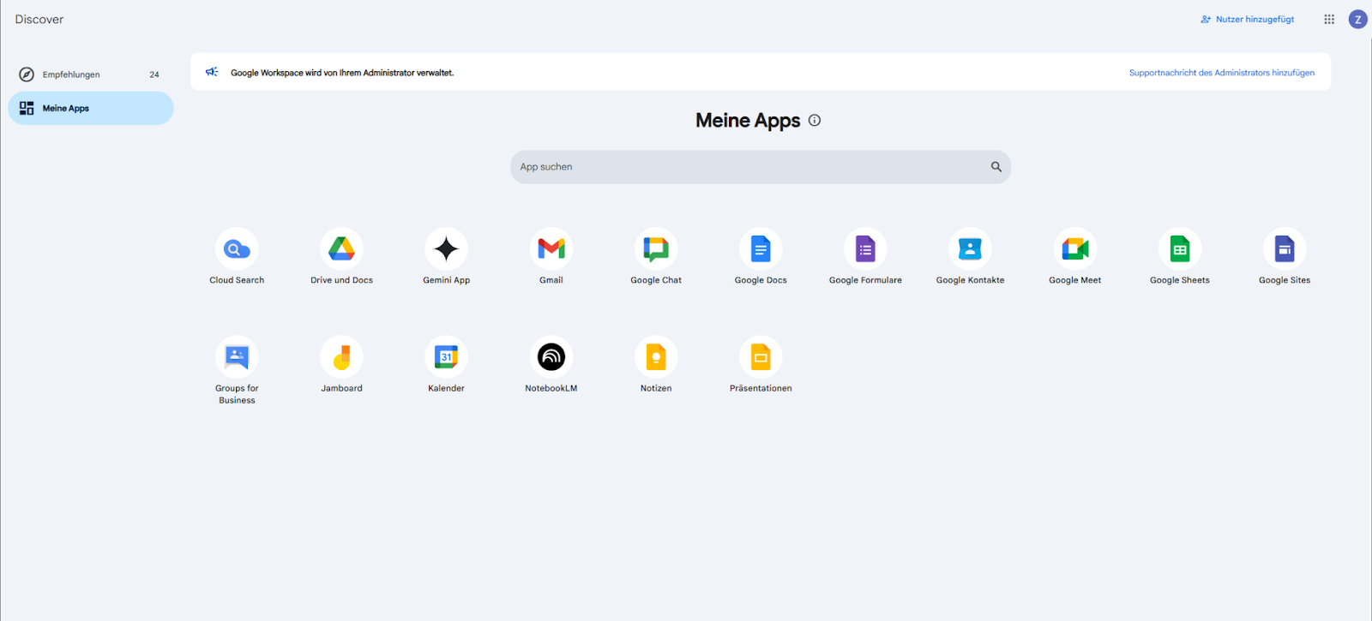This screenshot has width=1372, height=621.
Task: Open Groups for Business
Action: [237, 357]
